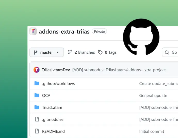
Task: Open TriiasLatamDev author profile link
Action: [x=56, y=70]
